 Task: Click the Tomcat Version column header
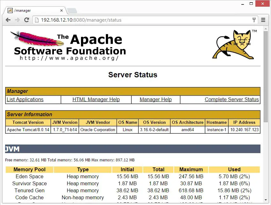pos(28,122)
